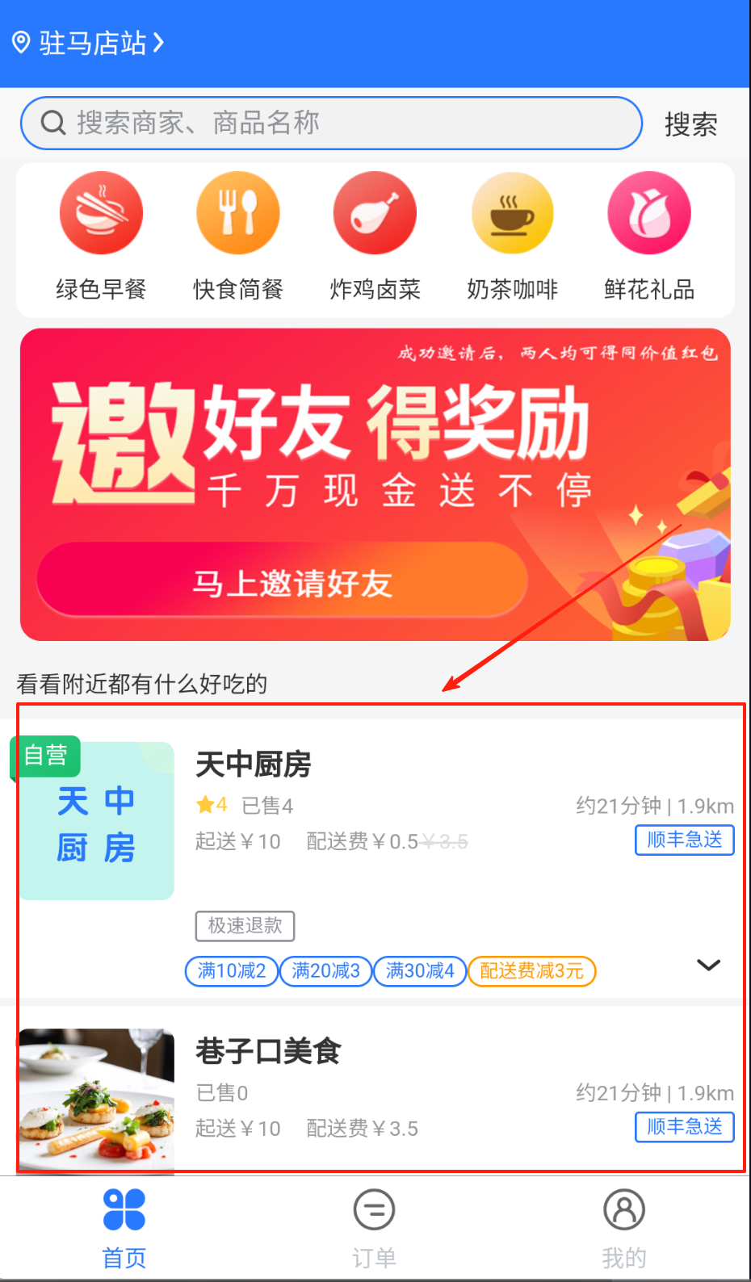Open the 炸鸡卤菜 chicken leg icon
751x1282 pixels.
(375, 213)
